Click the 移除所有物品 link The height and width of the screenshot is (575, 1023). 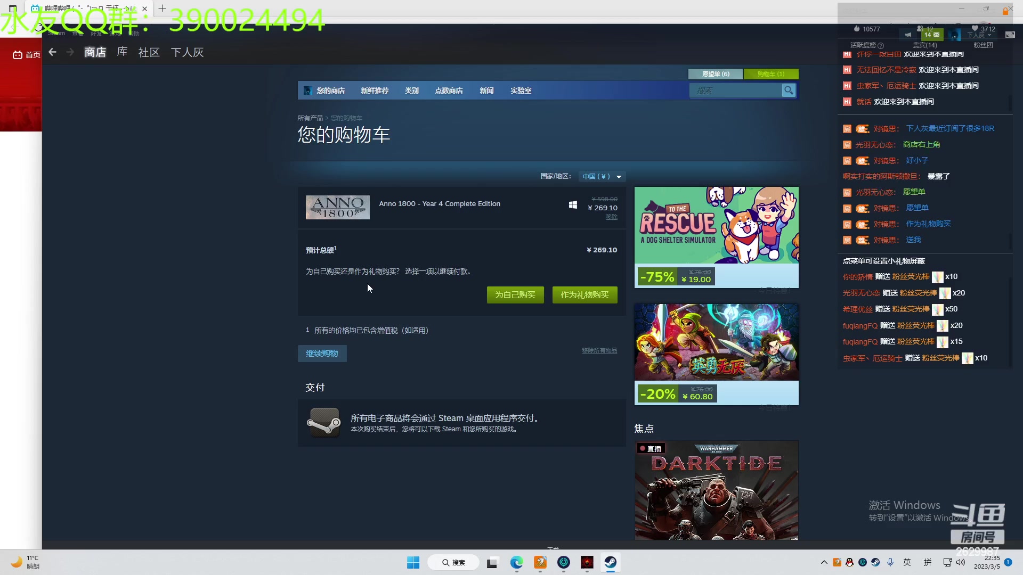[599, 350]
